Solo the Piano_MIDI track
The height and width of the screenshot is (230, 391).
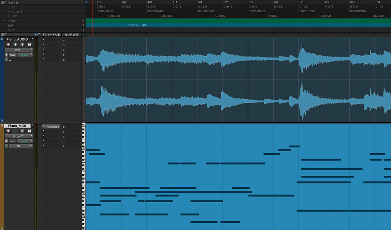22,131
